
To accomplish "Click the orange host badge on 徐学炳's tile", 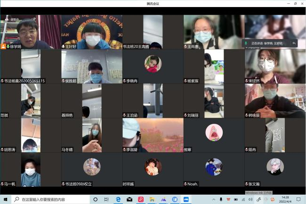I will (x=3, y=46).
